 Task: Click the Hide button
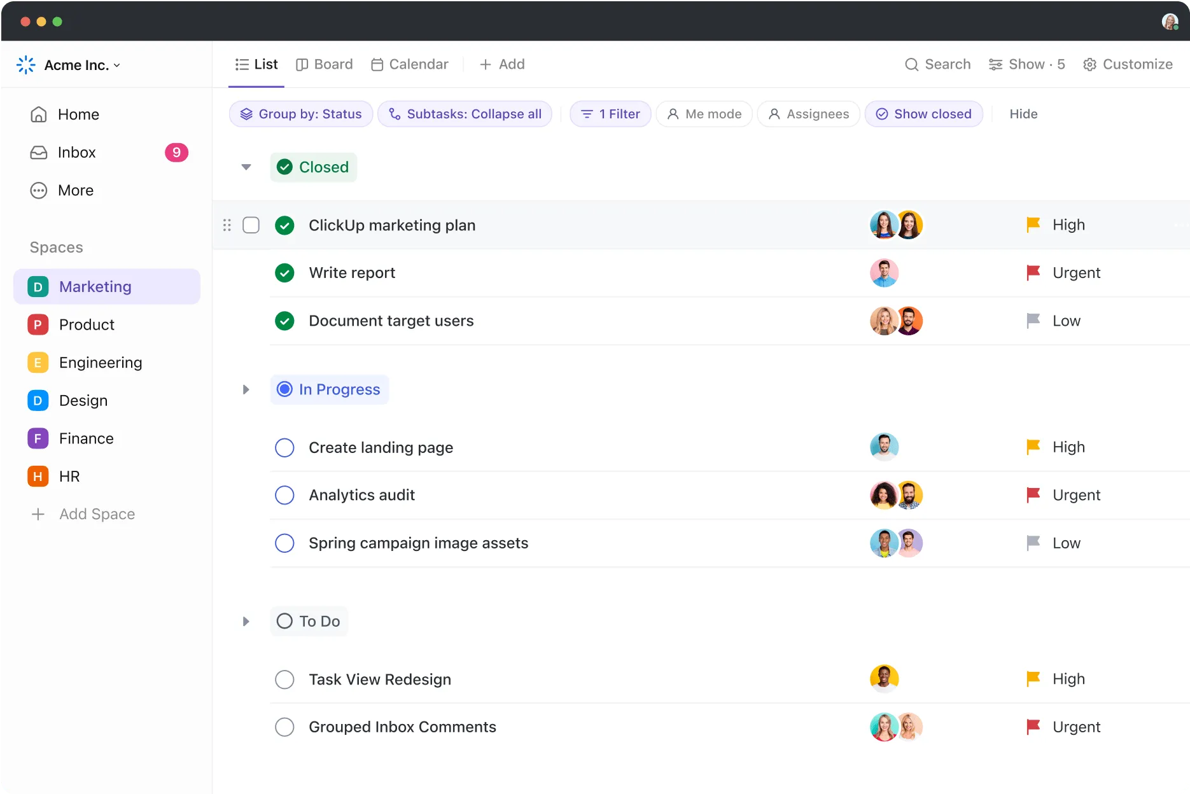click(x=1023, y=114)
